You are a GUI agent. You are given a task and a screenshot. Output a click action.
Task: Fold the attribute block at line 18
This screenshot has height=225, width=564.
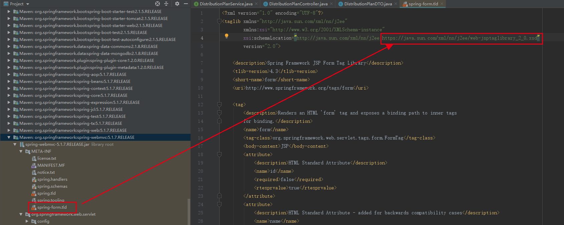(219, 154)
